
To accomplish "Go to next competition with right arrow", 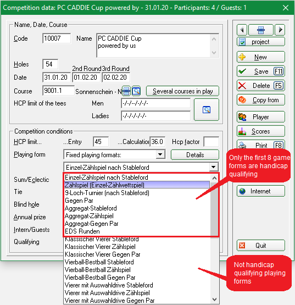I will click(x=280, y=30).
